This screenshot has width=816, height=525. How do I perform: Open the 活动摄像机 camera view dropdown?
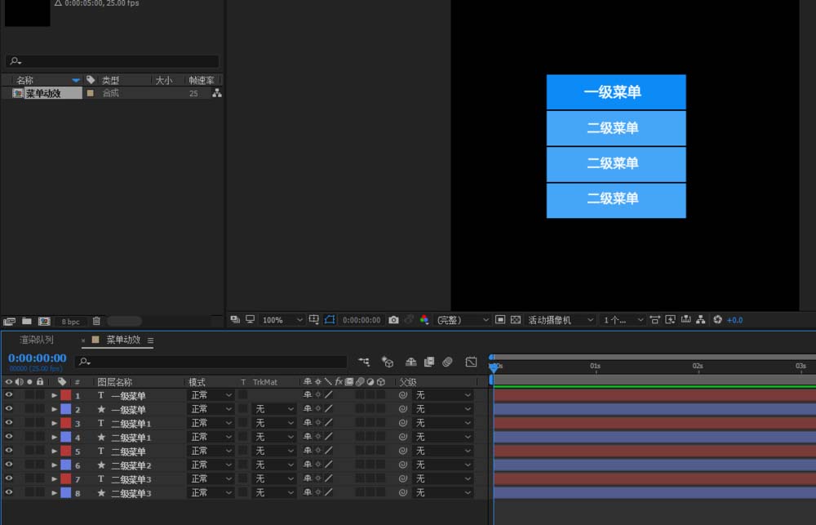pyautogui.click(x=560, y=320)
